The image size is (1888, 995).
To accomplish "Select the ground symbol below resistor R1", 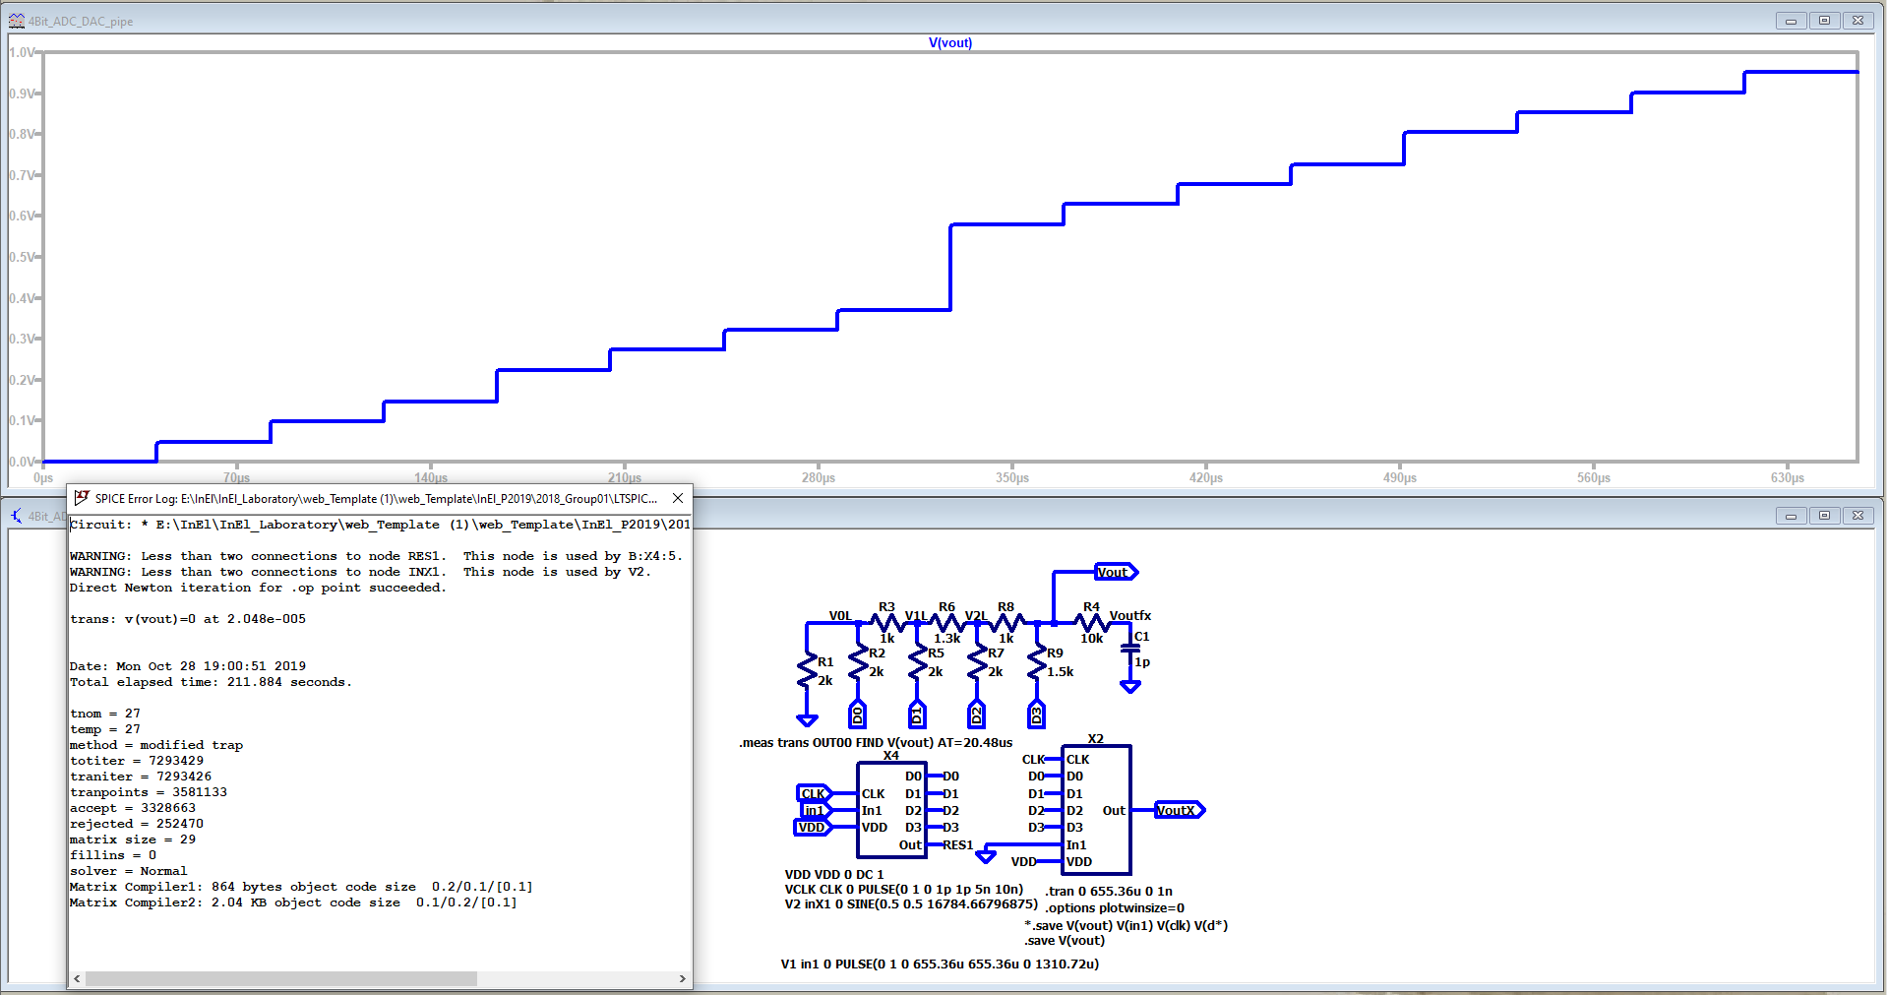I will [807, 720].
